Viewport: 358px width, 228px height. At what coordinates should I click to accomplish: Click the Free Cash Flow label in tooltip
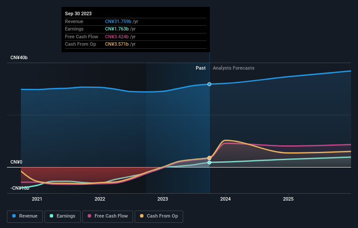click(82, 37)
